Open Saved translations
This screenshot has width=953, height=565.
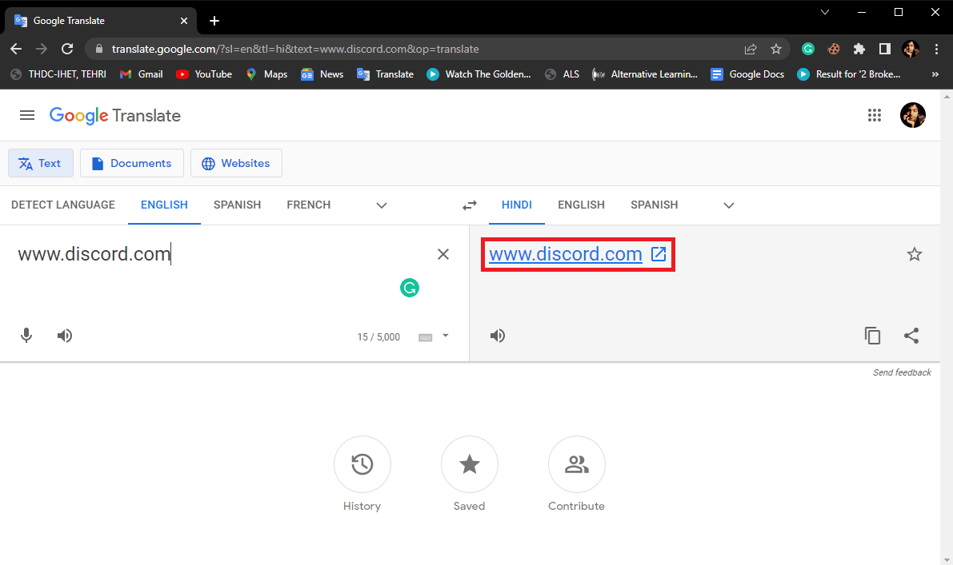469,464
